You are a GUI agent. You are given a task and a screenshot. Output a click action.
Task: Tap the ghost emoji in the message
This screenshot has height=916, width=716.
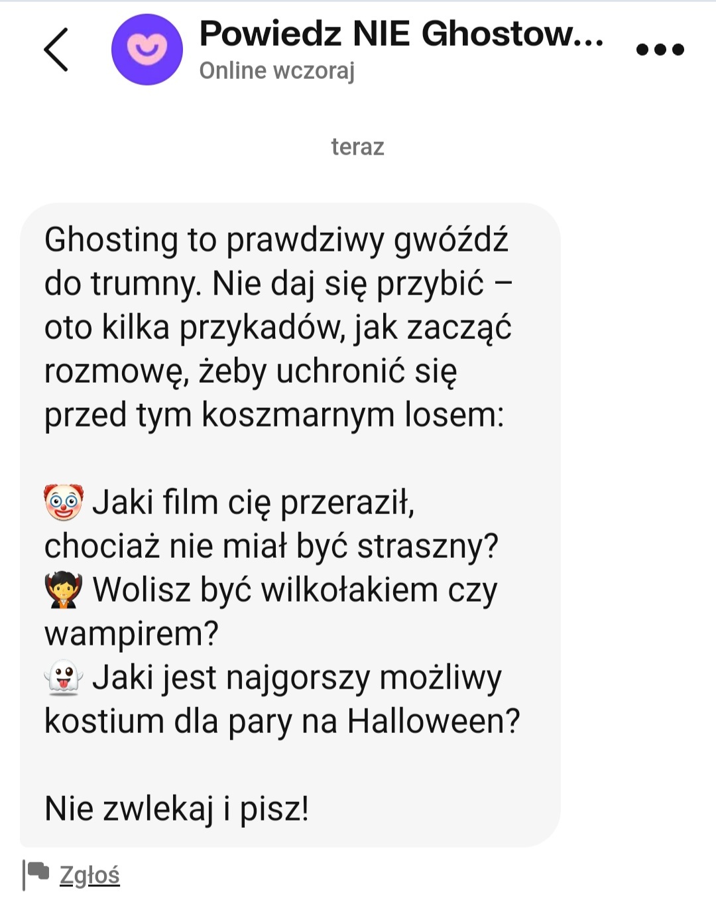[64, 677]
